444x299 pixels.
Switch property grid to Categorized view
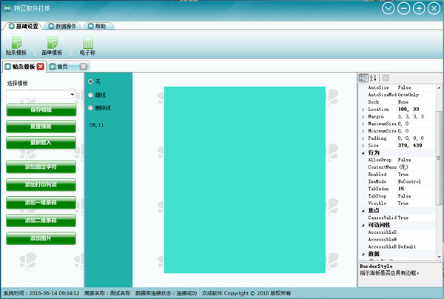coord(363,78)
